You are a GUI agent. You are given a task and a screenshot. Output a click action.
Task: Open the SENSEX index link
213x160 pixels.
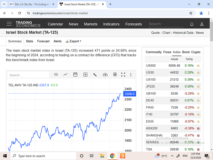152,142
